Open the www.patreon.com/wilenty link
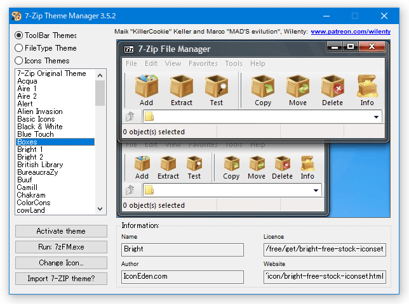This screenshot has height=304, width=409. (x=351, y=32)
